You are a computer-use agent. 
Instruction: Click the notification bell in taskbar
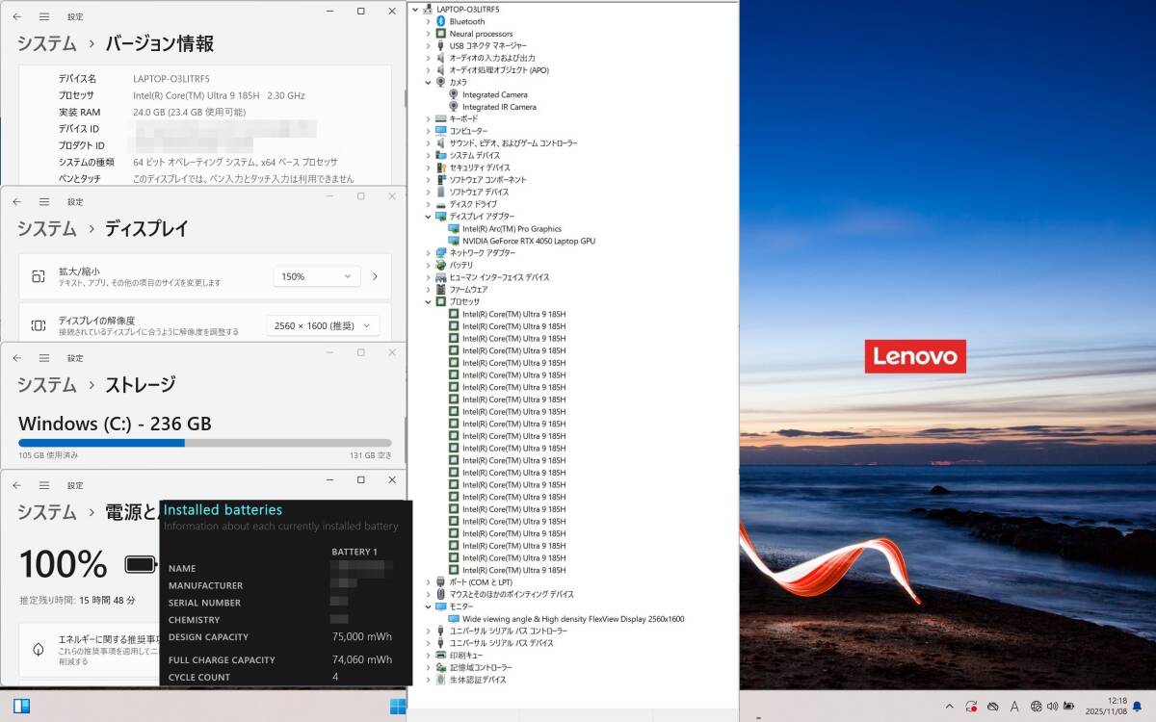(1137, 707)
